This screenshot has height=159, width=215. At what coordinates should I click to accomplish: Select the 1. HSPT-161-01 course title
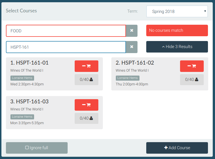29,63
